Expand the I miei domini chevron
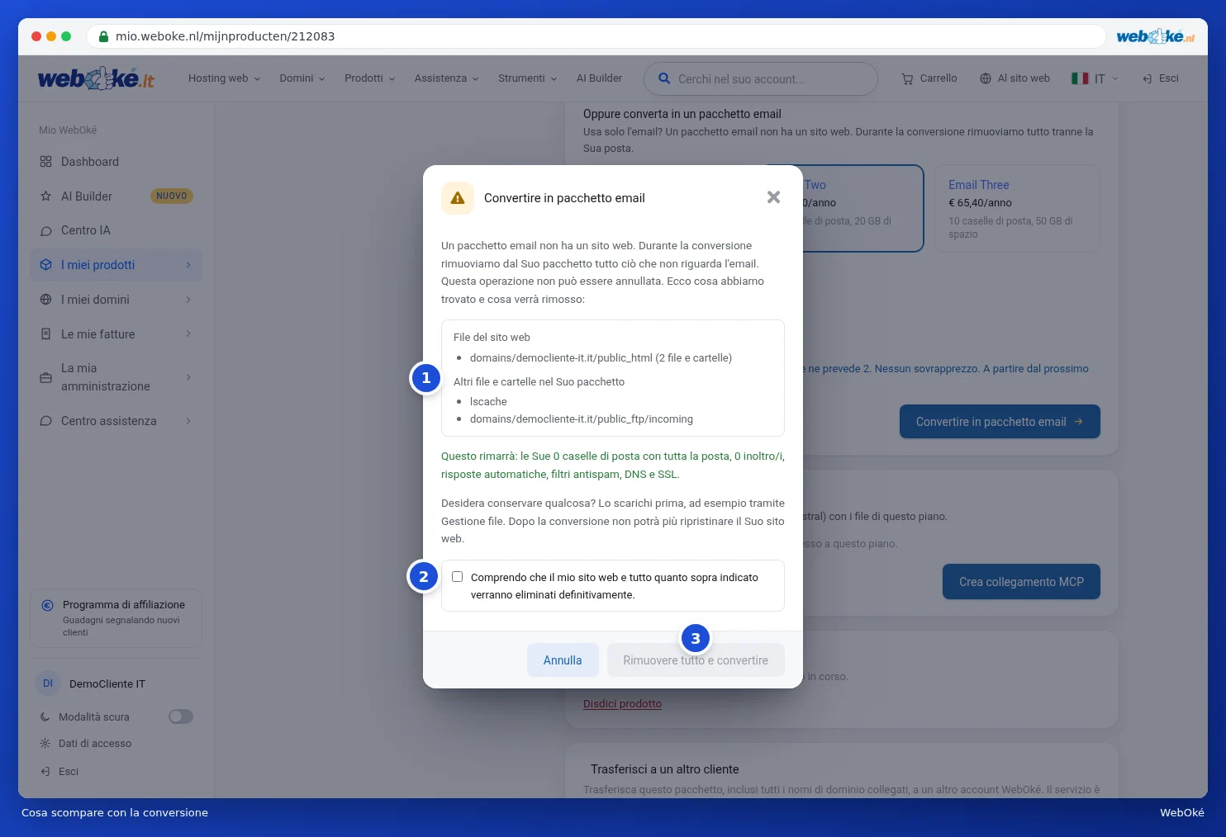The height and width of the screenshot is (837, 1226). [188, 300]
